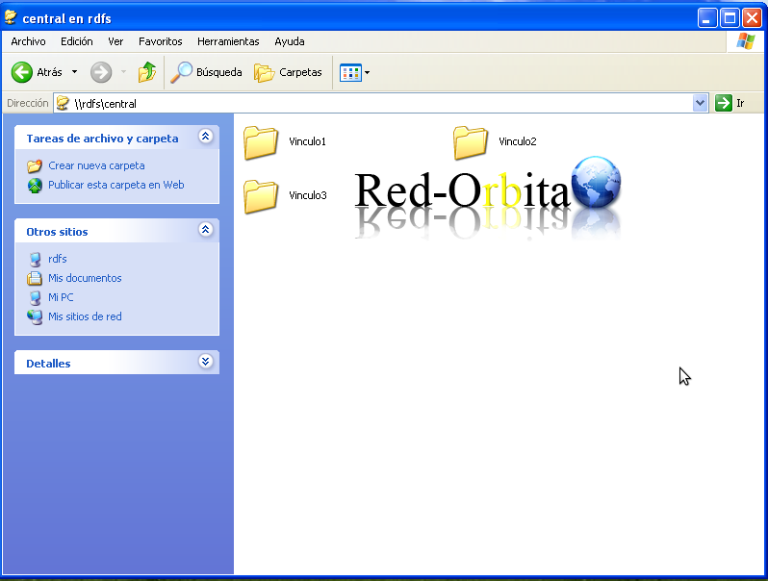
Task: Click Crear nueva carpeta link
Action: pos(96,165)
